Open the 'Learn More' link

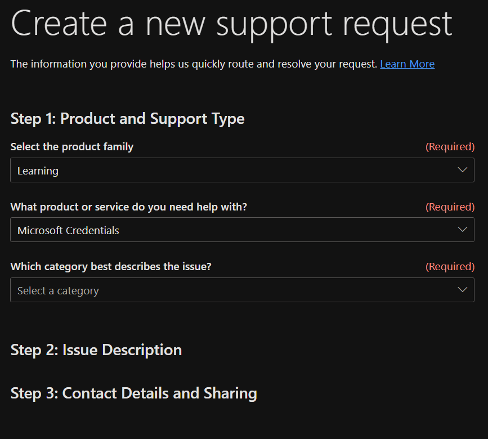coord(407,64)
